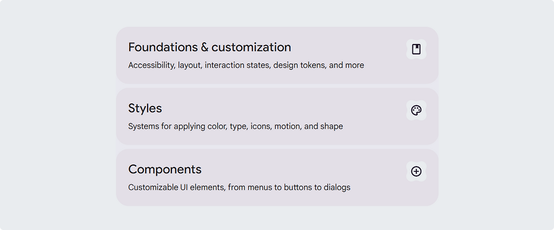Viewport: 554px width, 230px height.
Task: Click the word 'Customizable' in Components description
Action: [153, 187]
